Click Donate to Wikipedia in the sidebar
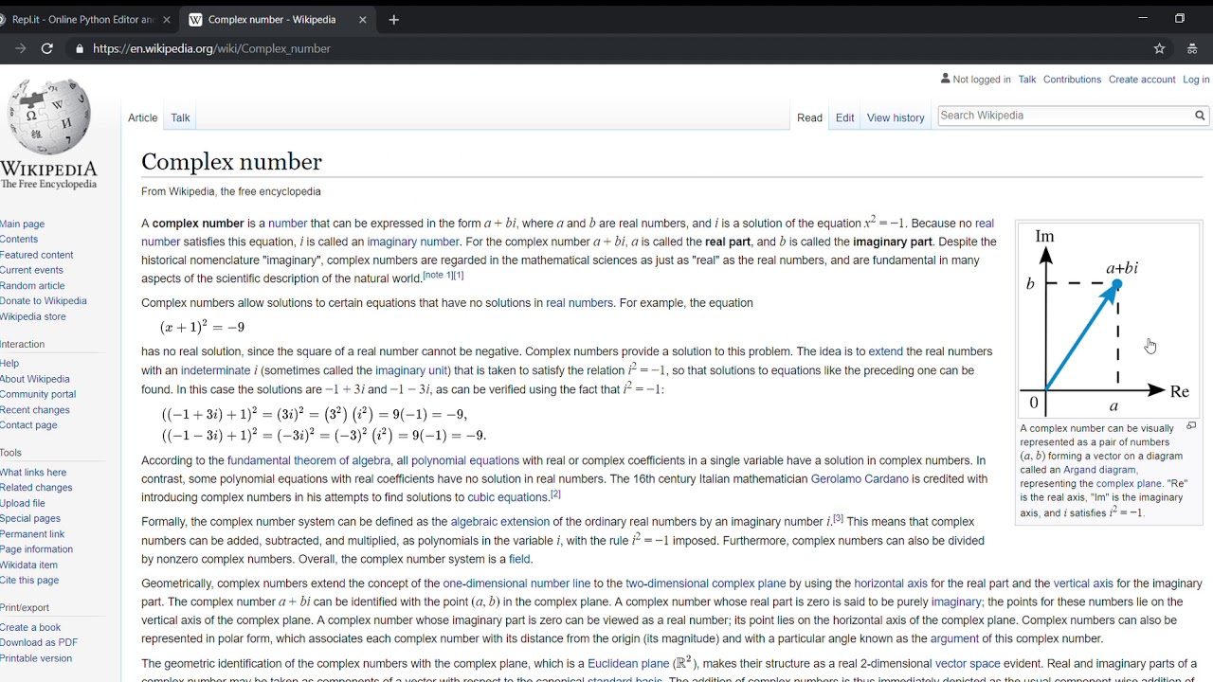Screen dimensions: 1213x682 (44, 301)
